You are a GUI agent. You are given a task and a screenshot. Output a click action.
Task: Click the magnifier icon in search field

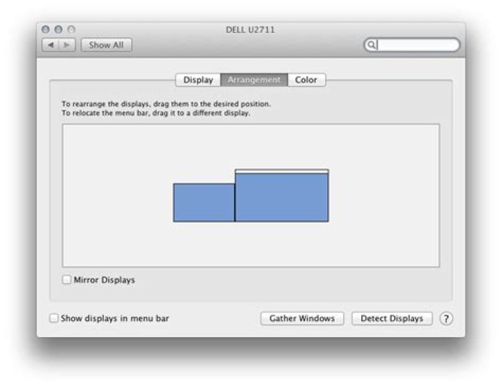click(371, 45)
